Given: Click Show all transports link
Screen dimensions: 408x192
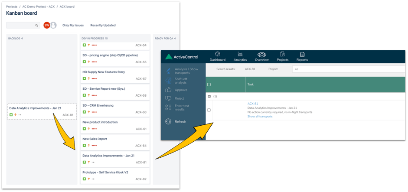Looking at the screenshot, I should [260, 117].
